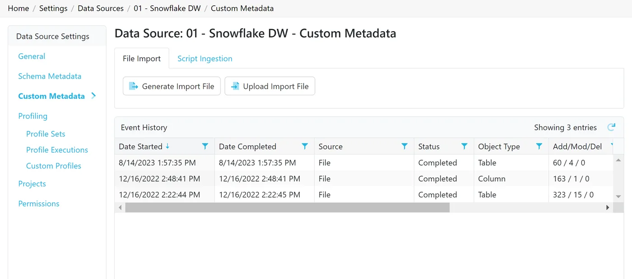Switch to the File Import tab

(x=142, y=58)
